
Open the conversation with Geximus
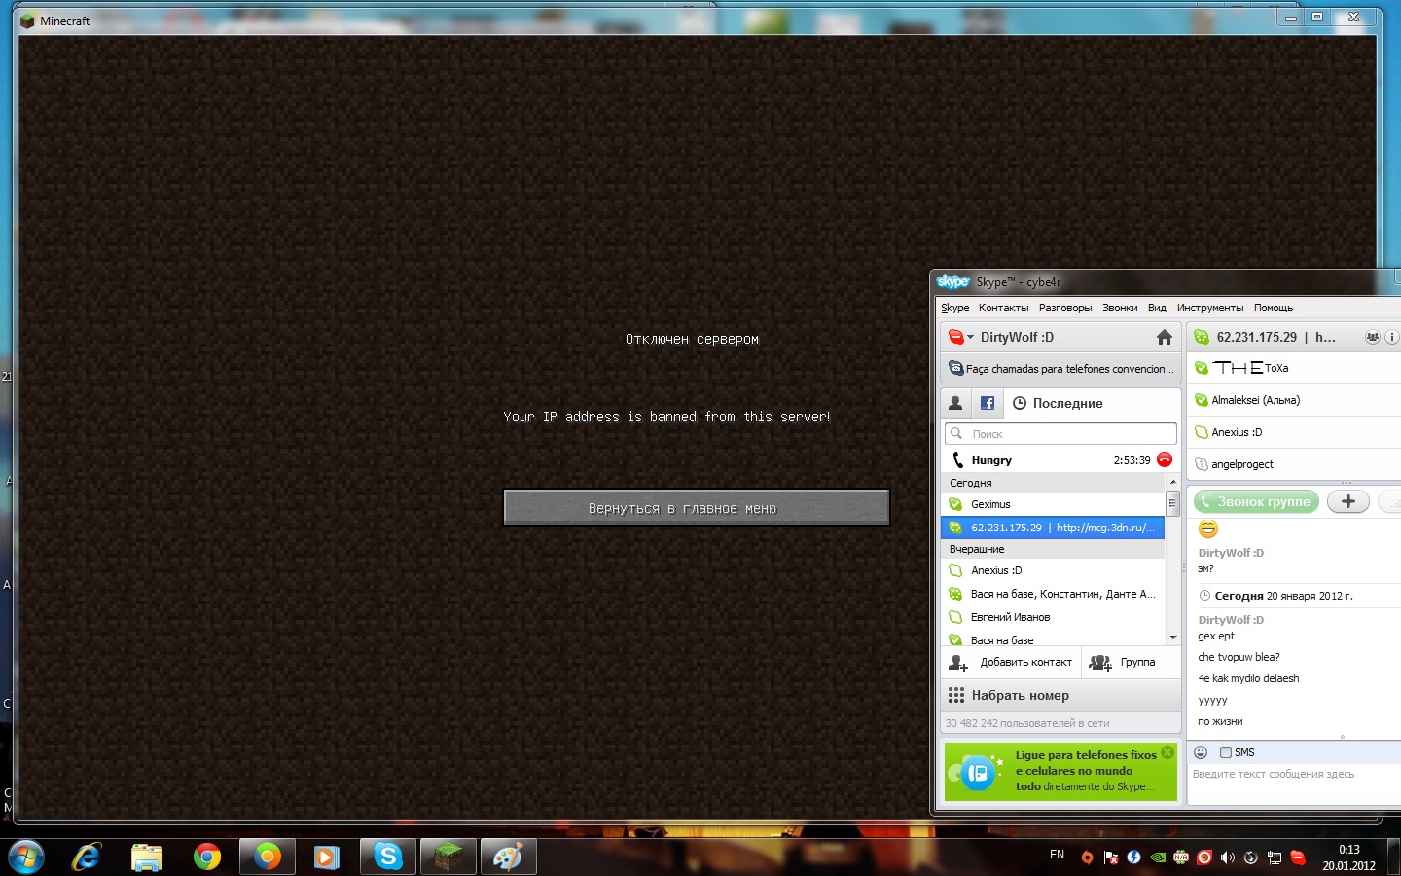1053,504
